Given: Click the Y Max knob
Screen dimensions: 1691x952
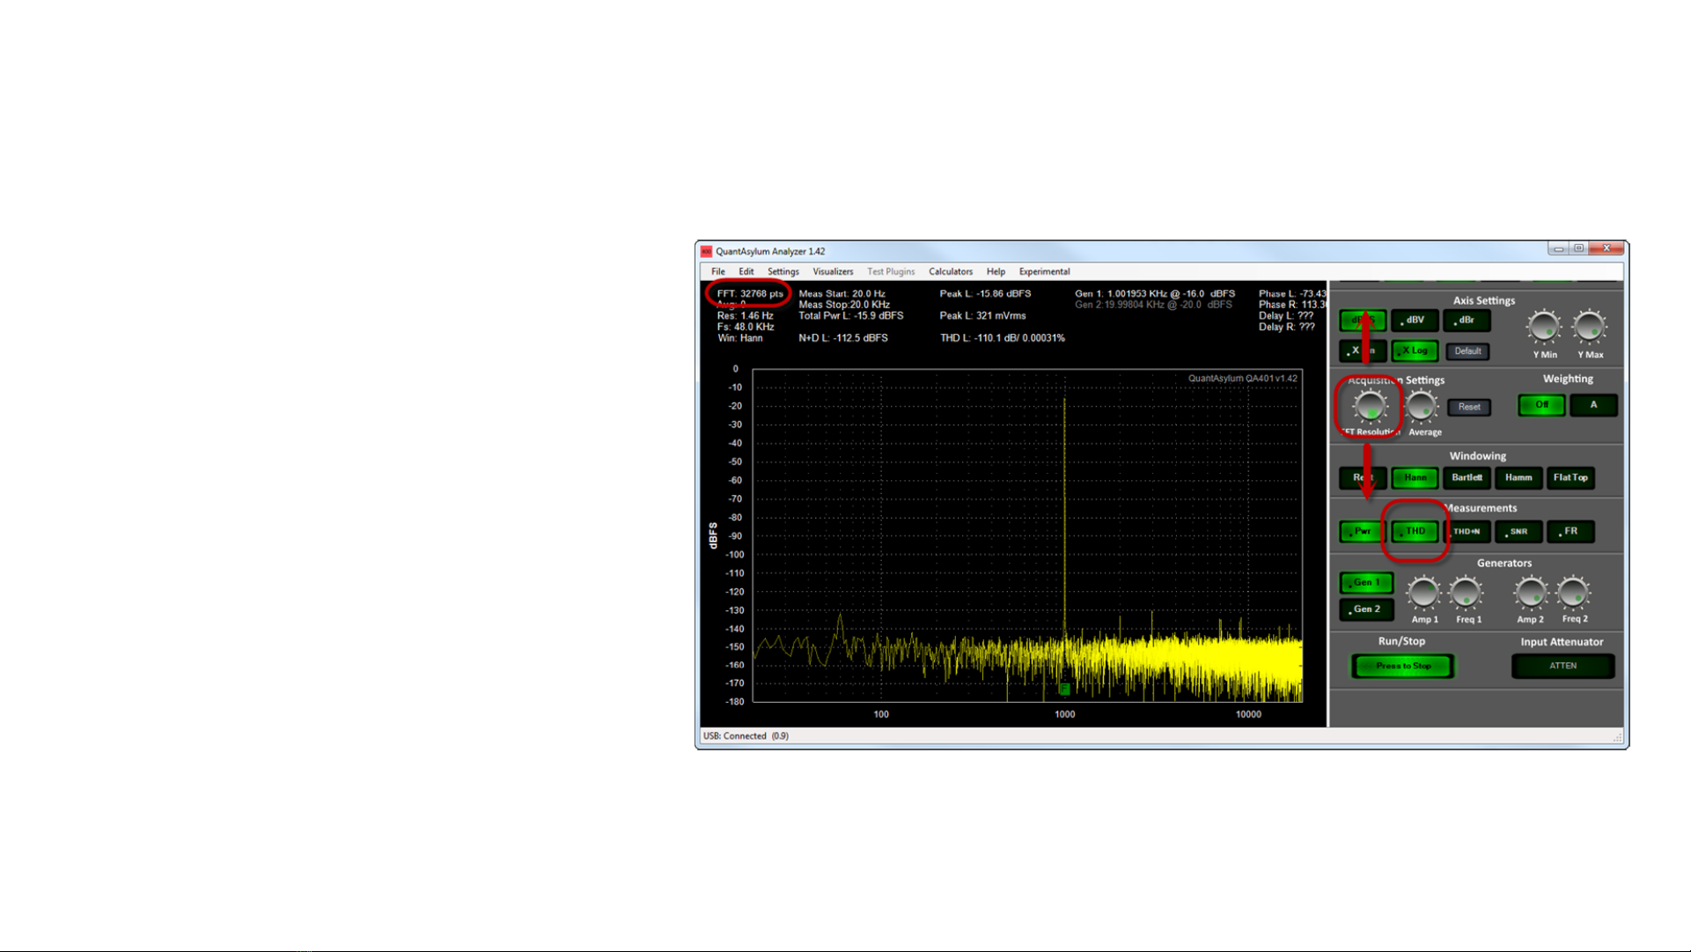Looking at the screenshot, I should [1590, 328].
